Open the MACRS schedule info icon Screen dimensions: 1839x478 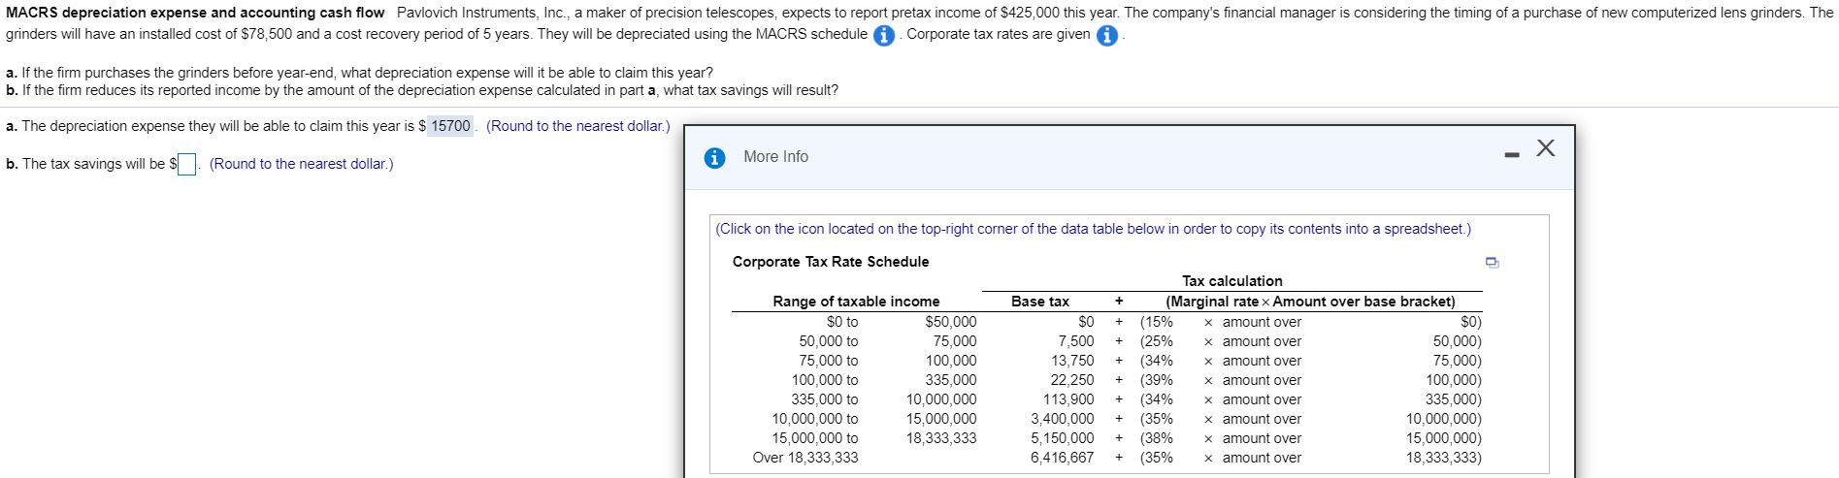click(883, 35)
